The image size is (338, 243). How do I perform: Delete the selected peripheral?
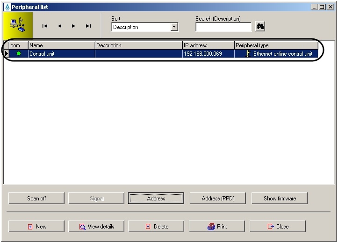[x=156, y=227]
